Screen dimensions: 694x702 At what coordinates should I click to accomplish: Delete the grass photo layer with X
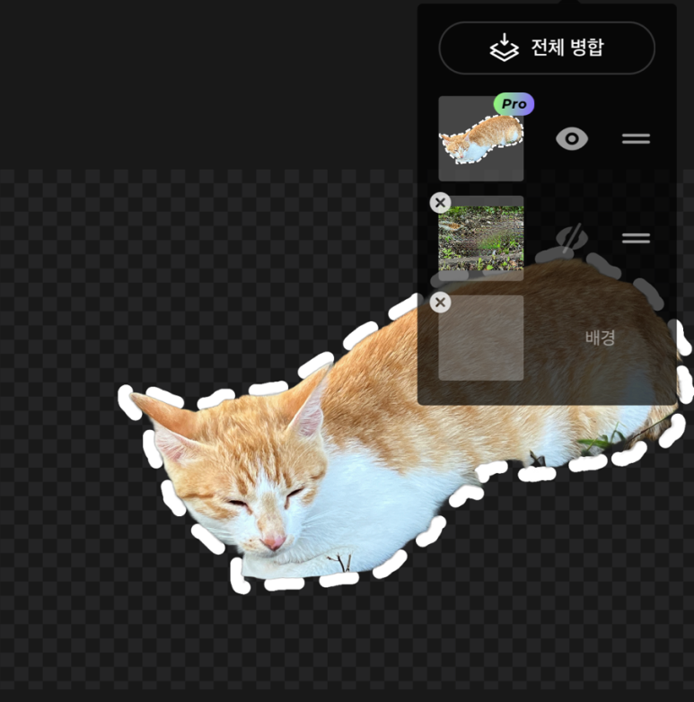click(x=440, y=203)
